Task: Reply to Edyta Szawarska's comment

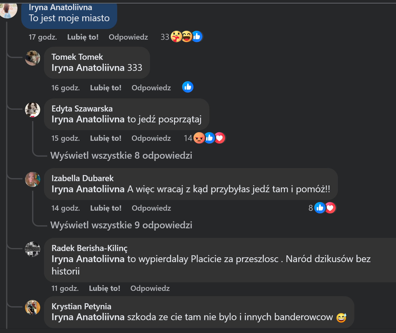Action: pyautogui.click(x=151, y=138)
